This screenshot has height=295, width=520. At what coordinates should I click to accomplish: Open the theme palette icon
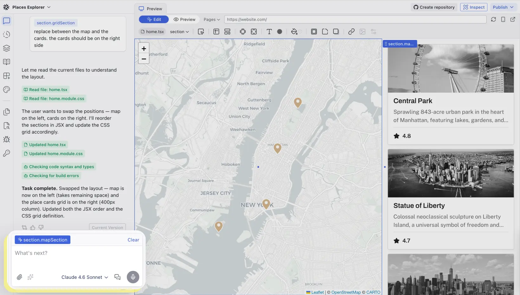pos(6,90)
